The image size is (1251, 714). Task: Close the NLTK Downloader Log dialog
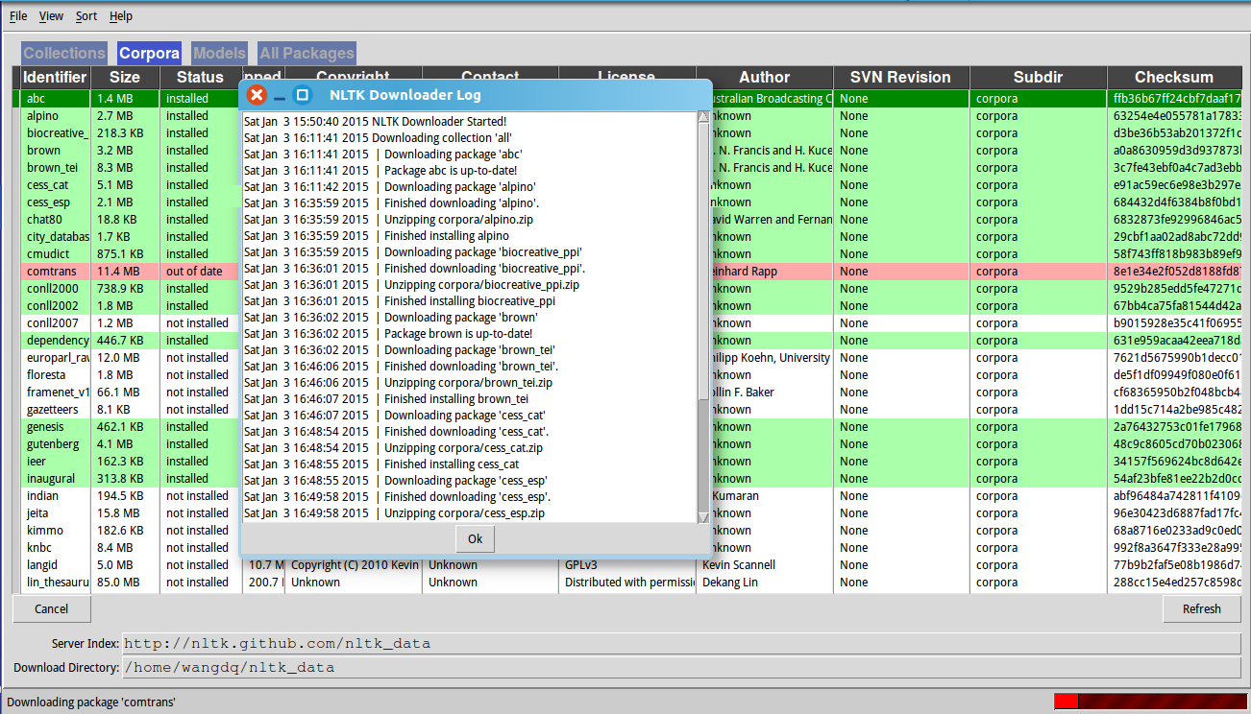coord(257,95)
